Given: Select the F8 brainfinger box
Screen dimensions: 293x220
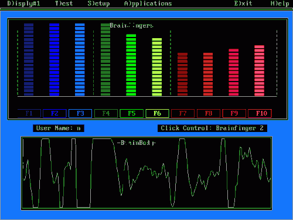Looking at the screenshot, I should click(209, 113).
